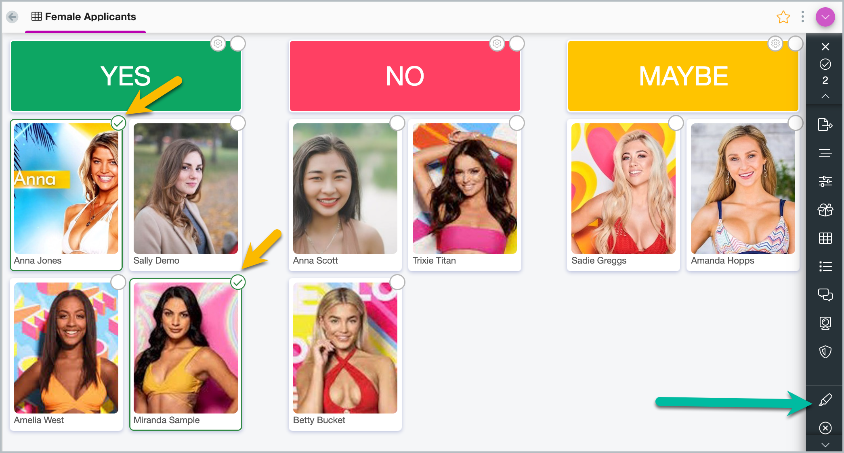Open the bulleted list icon in sidebar
844x453 pixels.
click(x=825, y=266)
